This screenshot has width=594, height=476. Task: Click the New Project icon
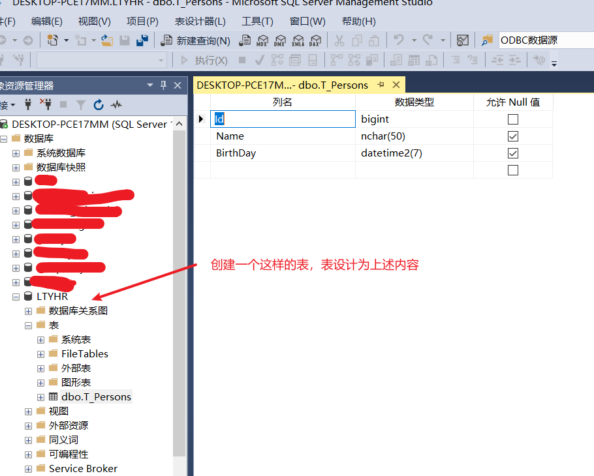tap(53, 40)
